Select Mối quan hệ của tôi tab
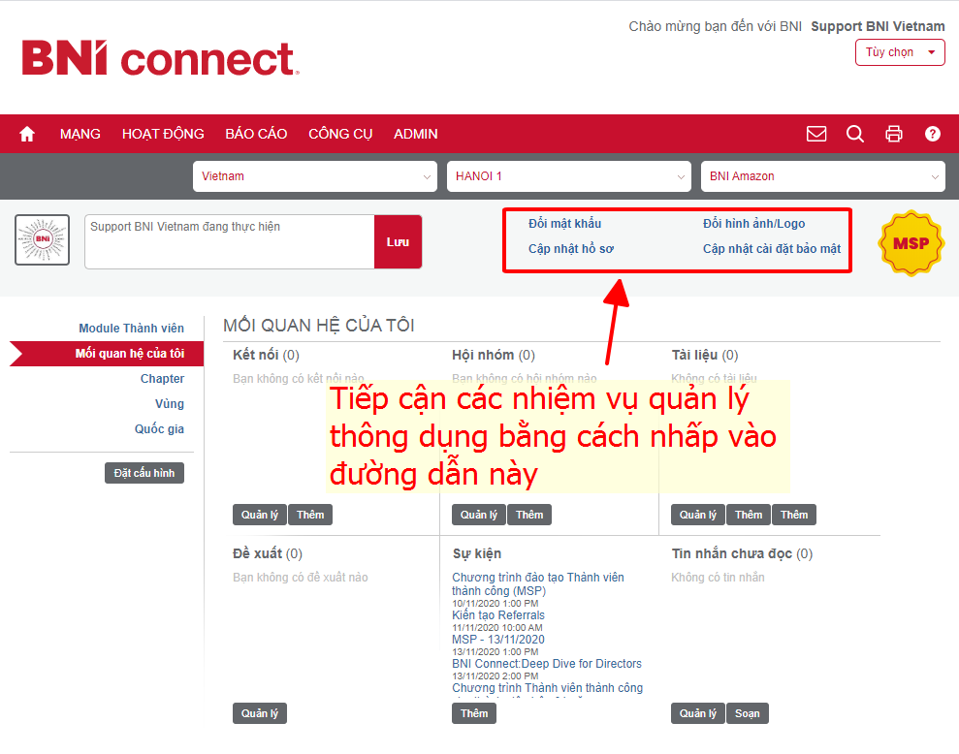 click(107, 354)
